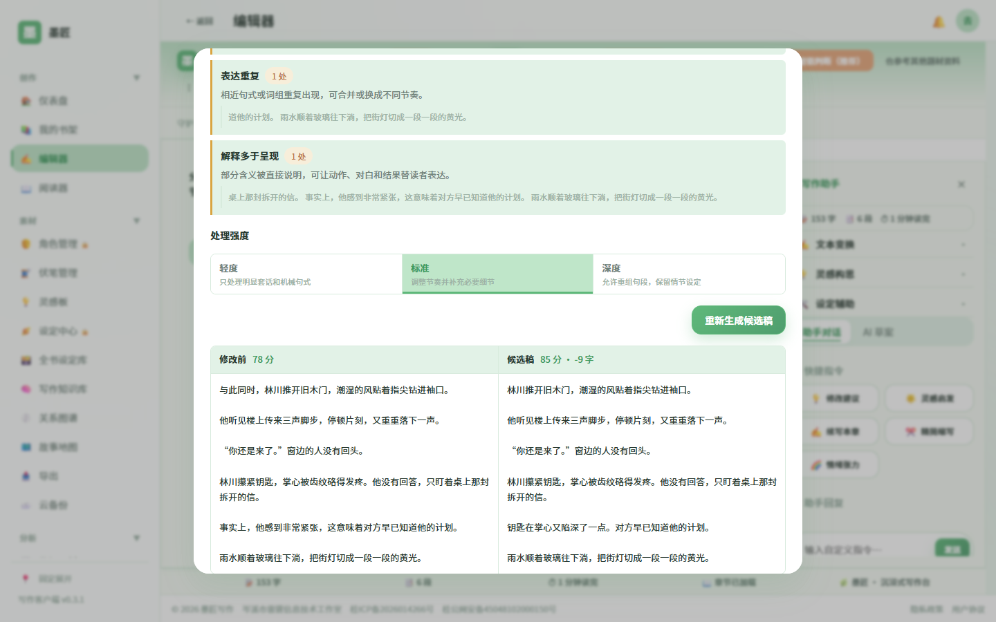Click the custom instruction input field
This screenshot has width=996, height=622.
(x=865, y=550)
